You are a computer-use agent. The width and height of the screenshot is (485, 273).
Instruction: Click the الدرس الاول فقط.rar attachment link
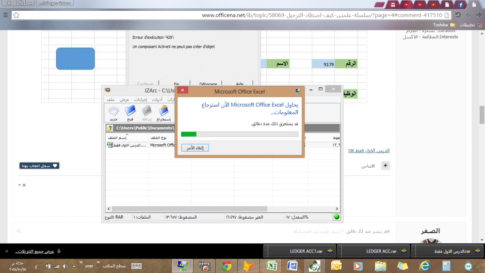tap(369, 151)
